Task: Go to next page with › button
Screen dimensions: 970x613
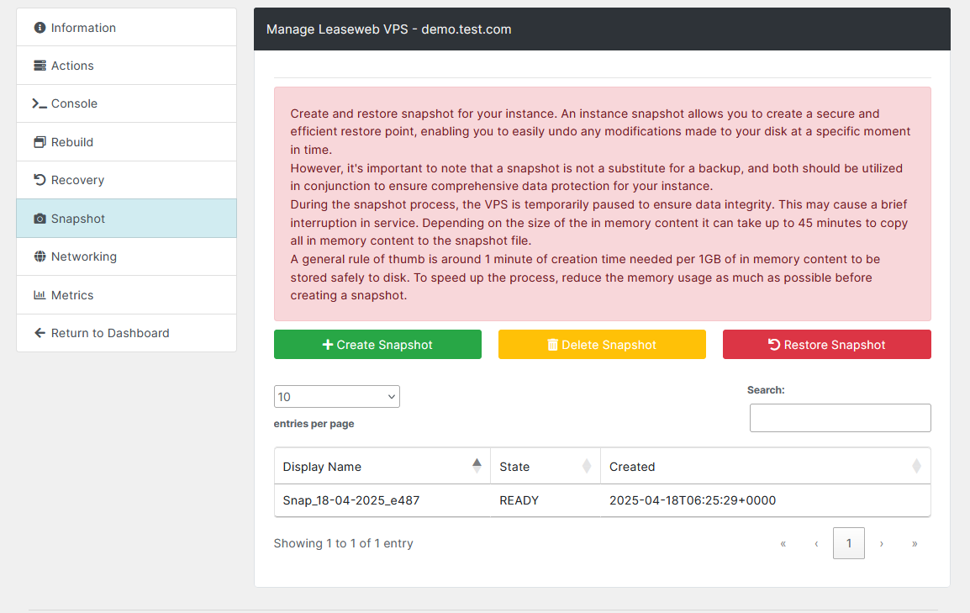Action: pos(882,543)
